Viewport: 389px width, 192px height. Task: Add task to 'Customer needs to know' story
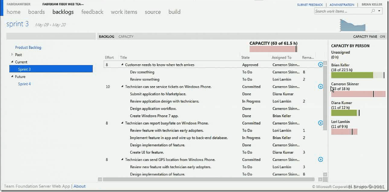click(x=320, y=64)
